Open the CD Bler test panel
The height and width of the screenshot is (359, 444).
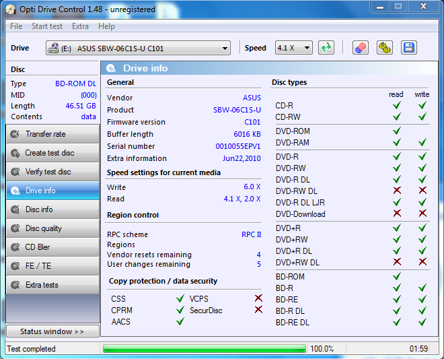tap(52, 247)
